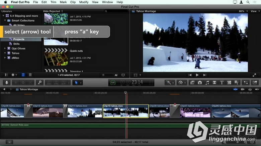
Task: Play the viewer in full screen
Action: 254,75
